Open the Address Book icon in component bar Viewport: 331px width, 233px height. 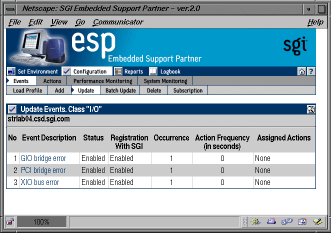coord(302,221)
